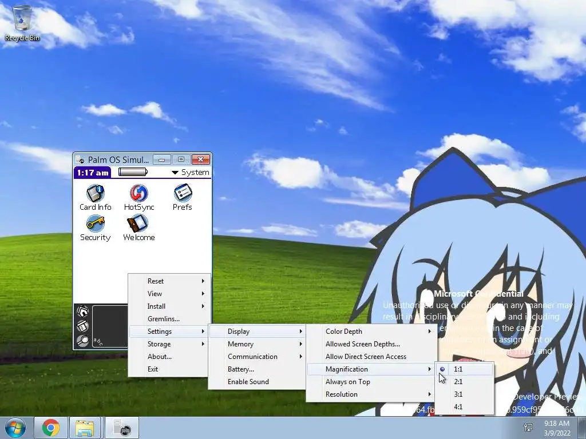Select 4:1 magnification option

tap(465, 407)
